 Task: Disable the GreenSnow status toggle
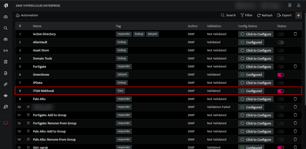281,75
